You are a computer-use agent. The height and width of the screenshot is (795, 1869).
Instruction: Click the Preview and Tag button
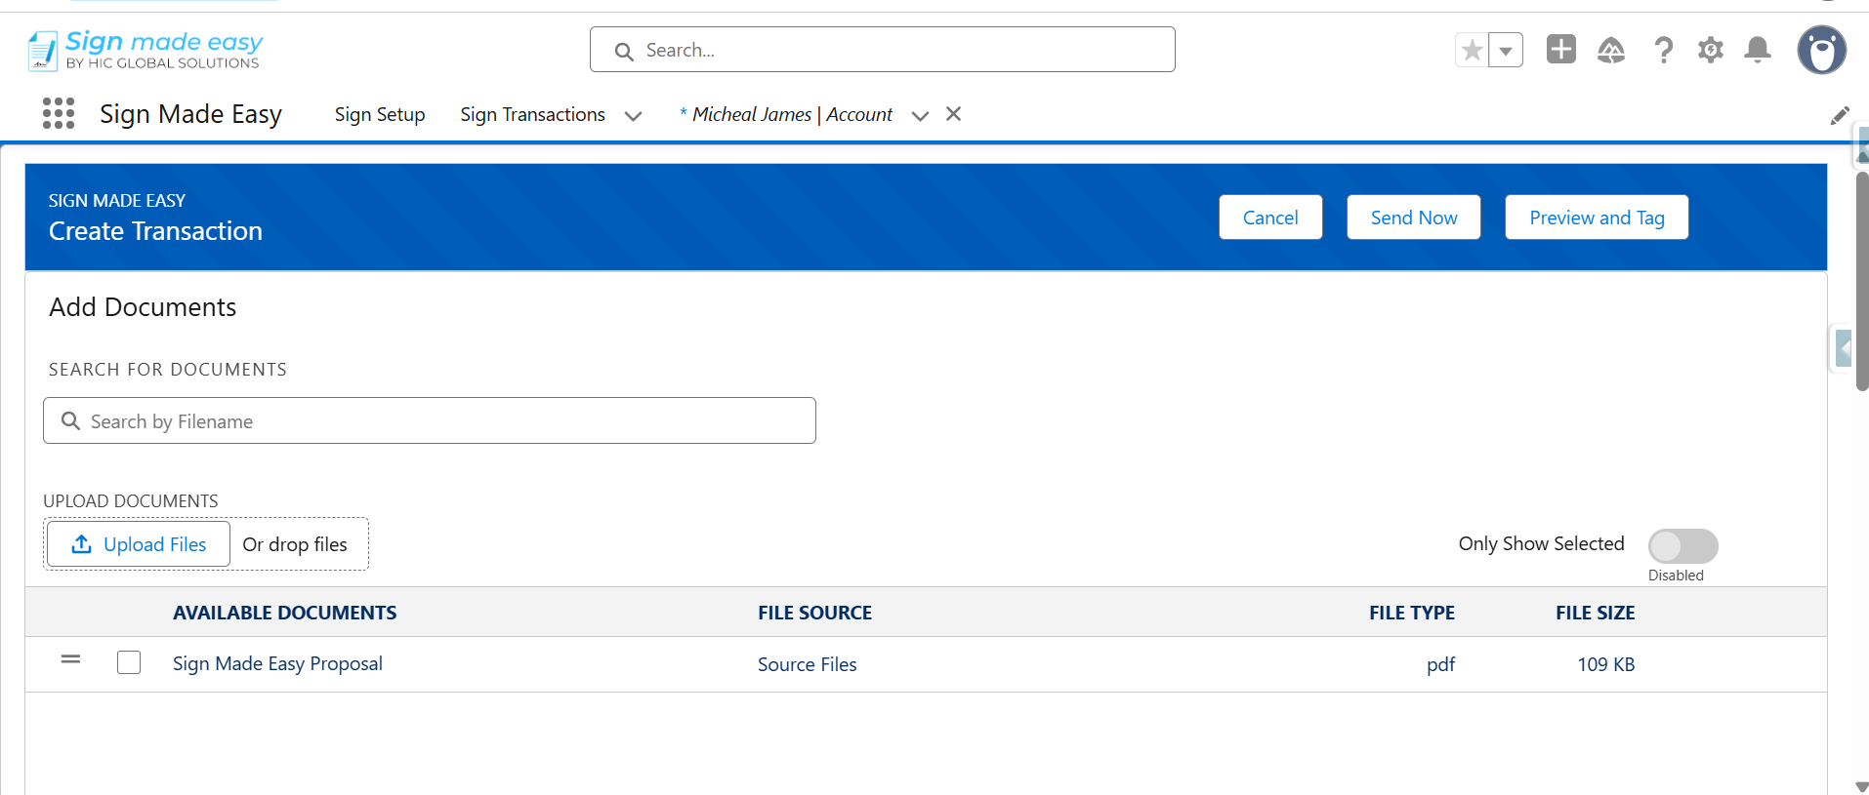tap(1596, 218)
